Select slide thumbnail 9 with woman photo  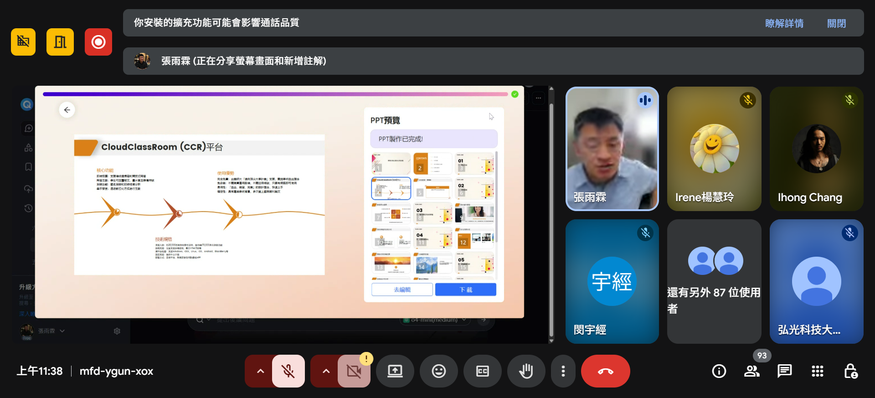point(475,213)
